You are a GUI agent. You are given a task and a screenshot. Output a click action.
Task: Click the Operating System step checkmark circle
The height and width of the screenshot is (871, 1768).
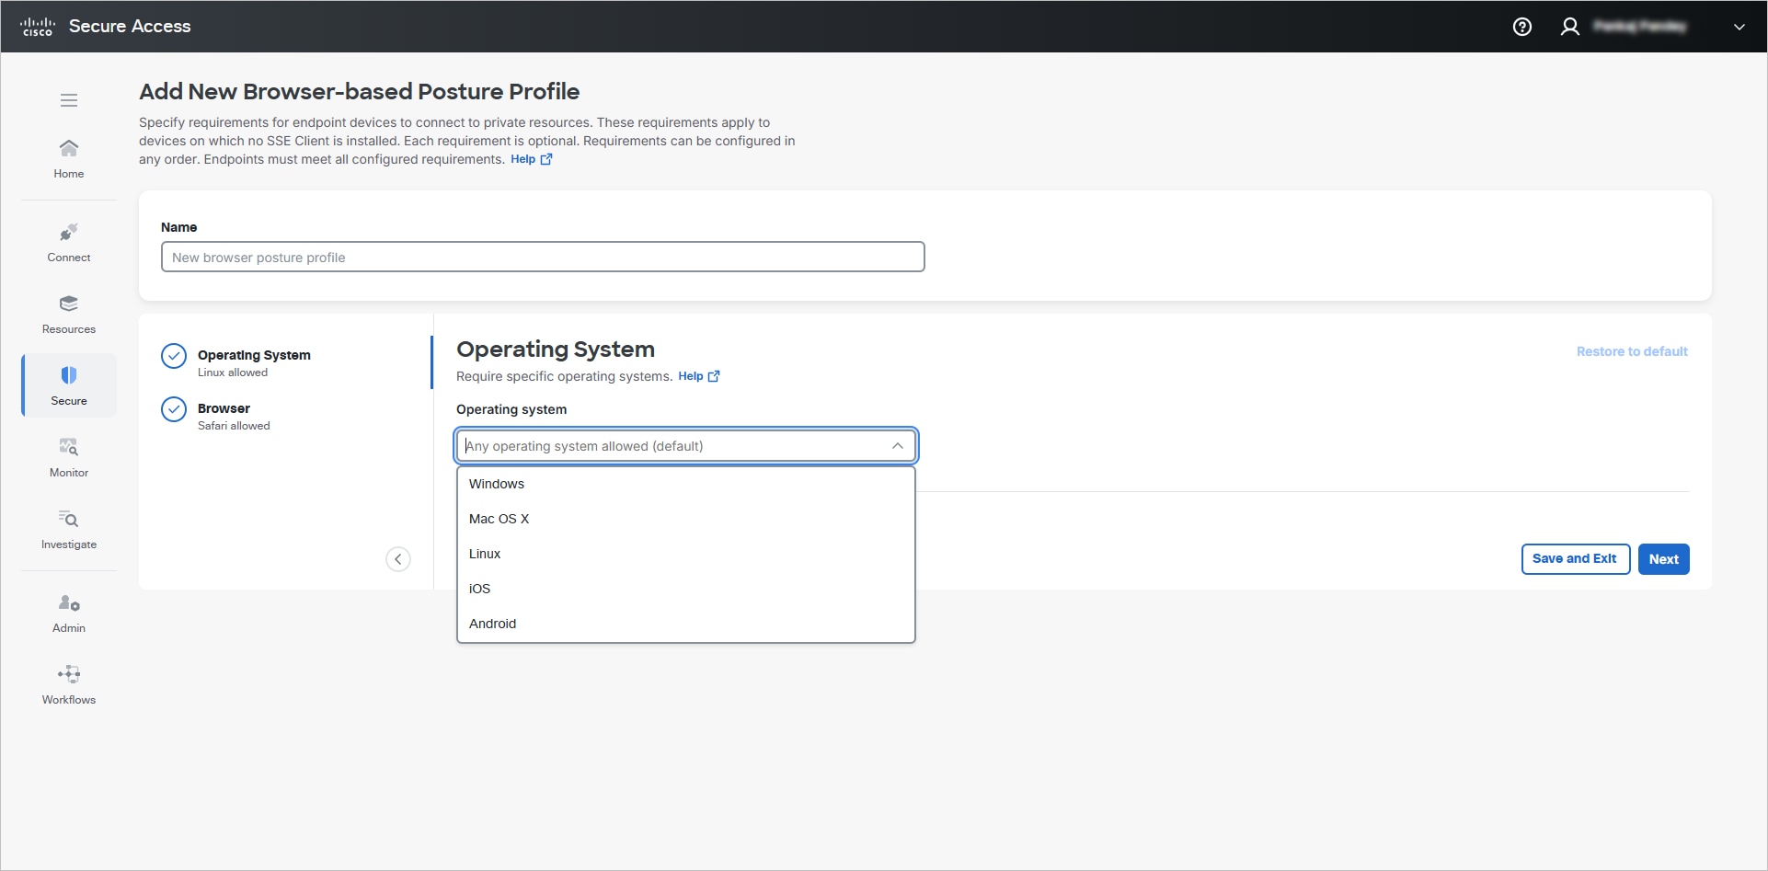174,356
